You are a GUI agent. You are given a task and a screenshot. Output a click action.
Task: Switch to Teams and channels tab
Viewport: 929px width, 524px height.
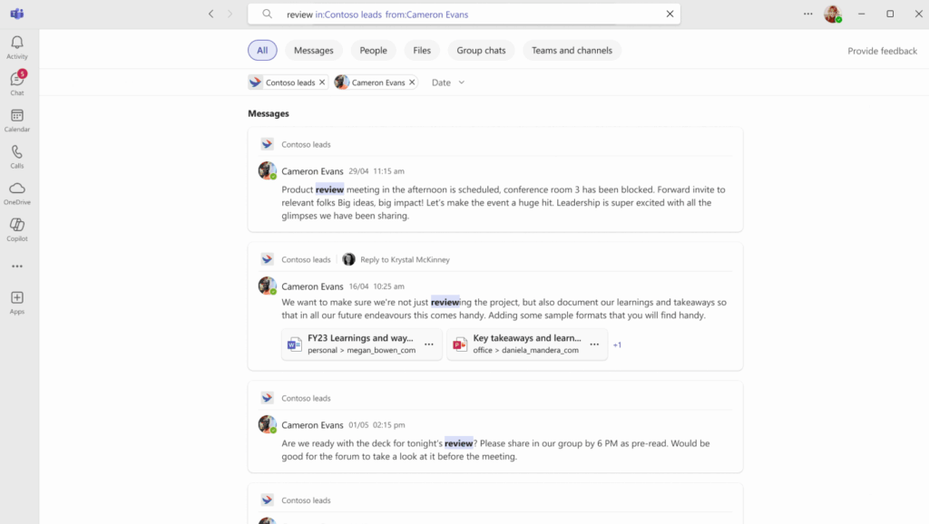click(572, 51)
